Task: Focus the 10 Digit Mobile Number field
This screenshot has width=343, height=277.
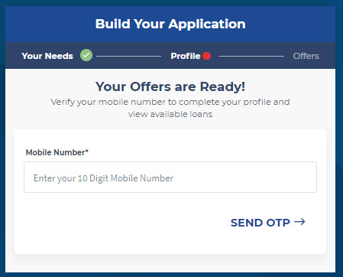Action: (170, 177)
